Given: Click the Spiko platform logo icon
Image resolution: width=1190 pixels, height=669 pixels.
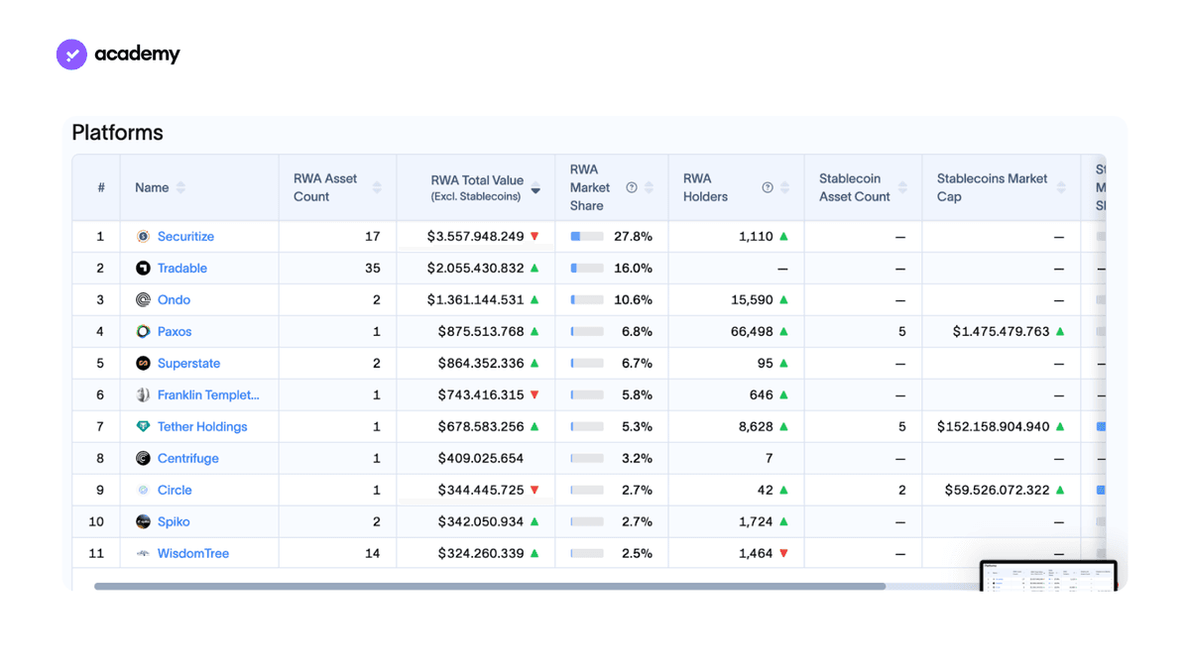Looking at the screenshot, I should click(143, 521).
